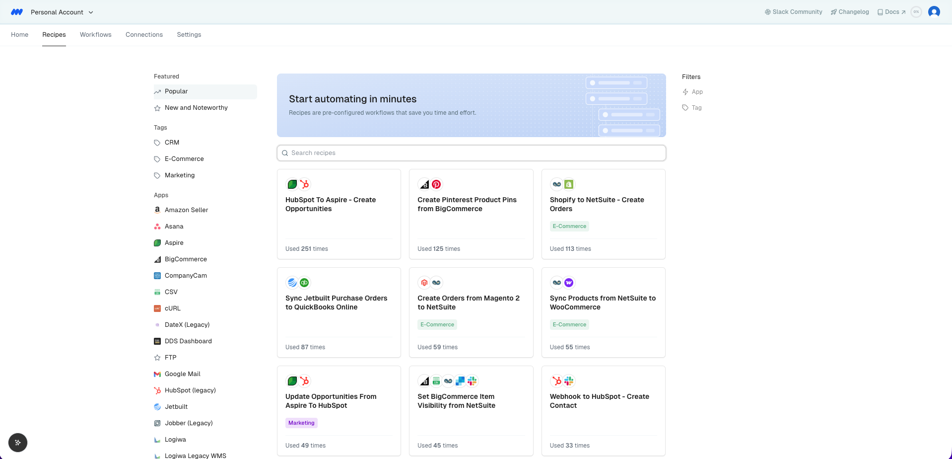The image size is (952, 459).
Task: Go to the Home tab
Action: pos(20,35)
